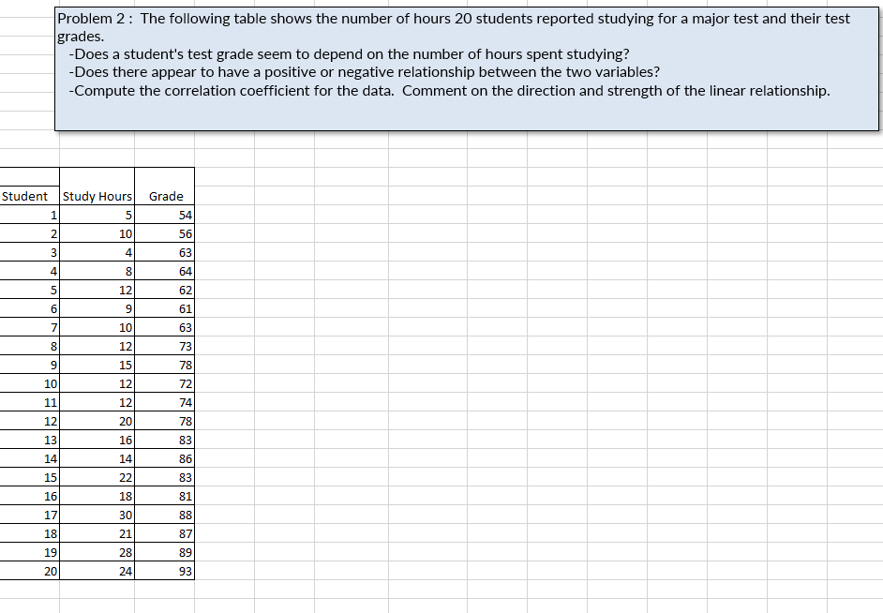The image size is (883, 613).
Task: Select the Study Hours column header cell
Action: click(97, 196)
